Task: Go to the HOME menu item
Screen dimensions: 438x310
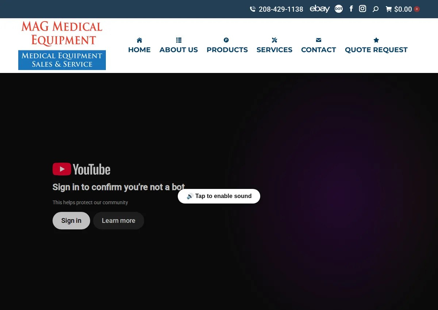Action: 139,50
